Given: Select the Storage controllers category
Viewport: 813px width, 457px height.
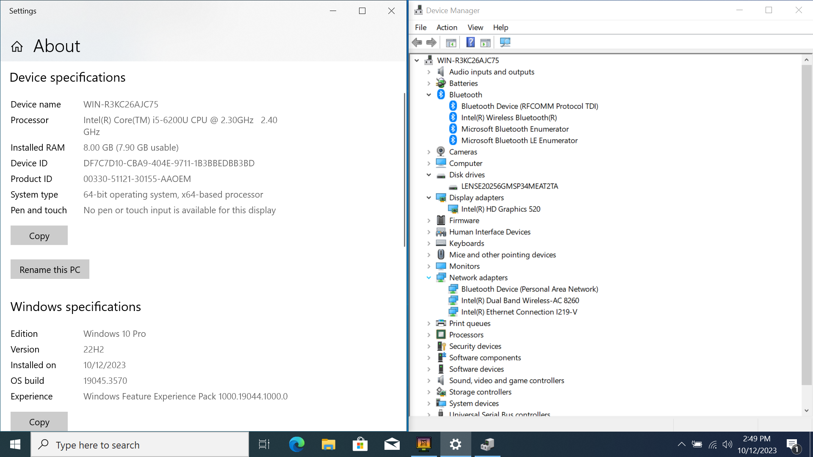Looking at the screenshot, I should 480,392.
